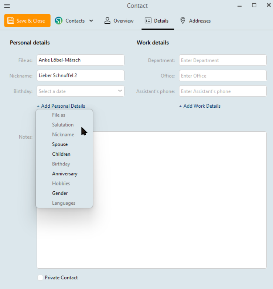Click the Overview person icon
Image resolution: width=273 pixels, height=289 pixels.
click(x=108, y=21)
